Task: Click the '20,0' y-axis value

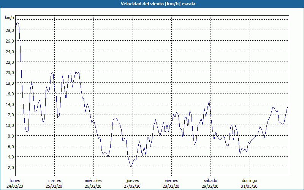Action: pos(10,73)
